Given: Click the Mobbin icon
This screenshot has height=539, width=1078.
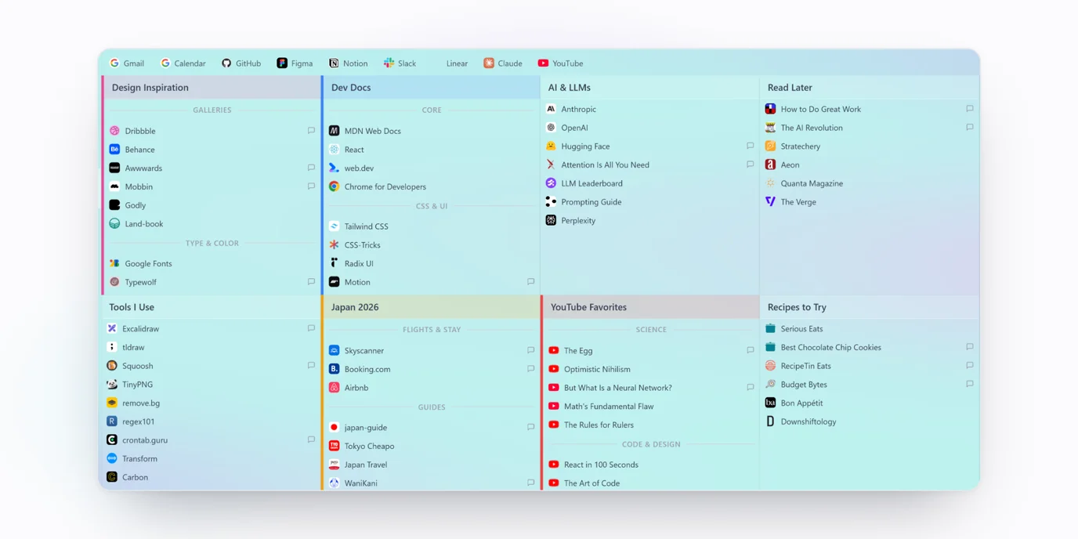Looking at the screenshot, I should click(114, 186).
